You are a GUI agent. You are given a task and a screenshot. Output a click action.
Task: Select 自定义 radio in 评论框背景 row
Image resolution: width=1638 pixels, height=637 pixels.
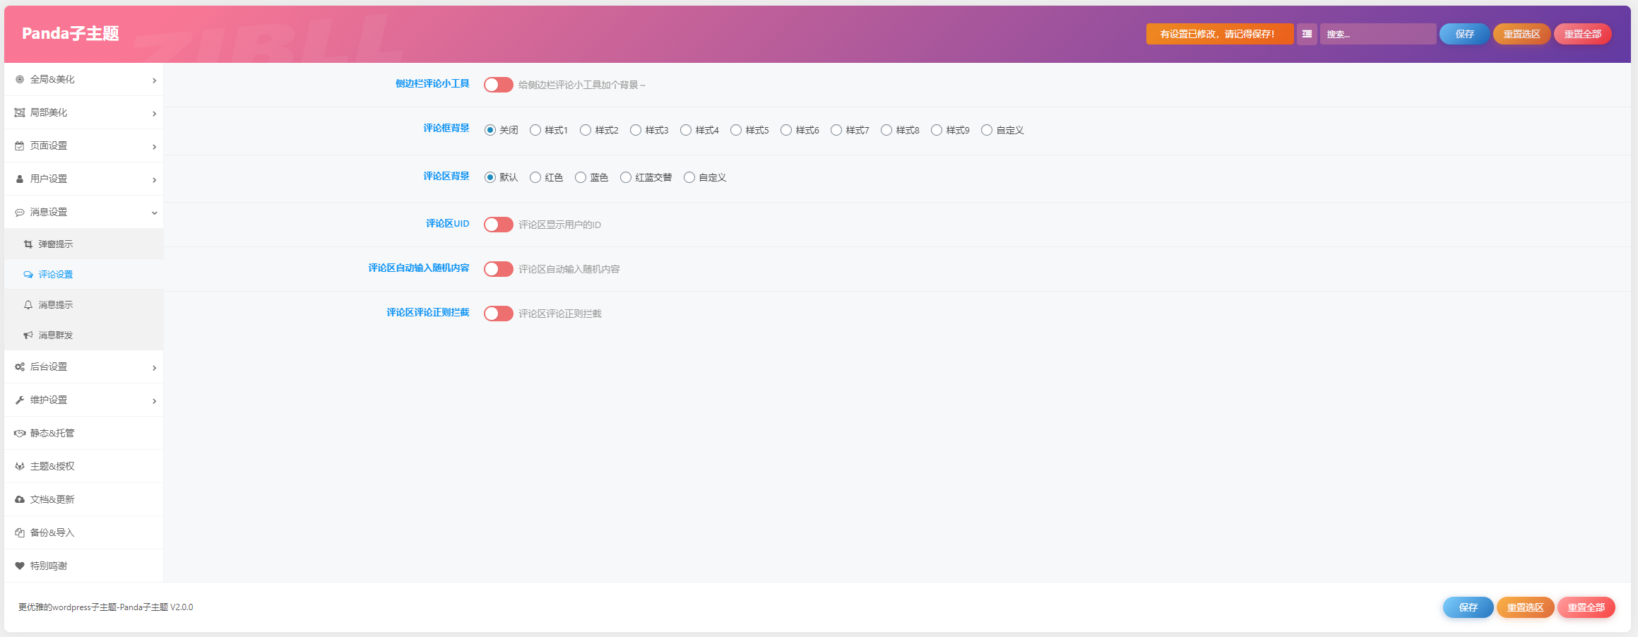click(987, 130)
